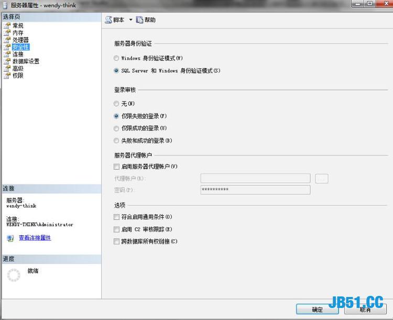Enable 启用服务器代理帐户 checkbox
Image resolution: width=393 pixels, height=320 pixels.
pos(116,167)
